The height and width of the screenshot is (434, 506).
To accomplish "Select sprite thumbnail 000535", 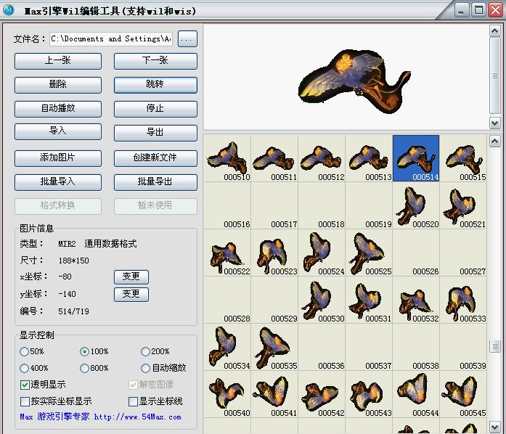I will [274, 348].
